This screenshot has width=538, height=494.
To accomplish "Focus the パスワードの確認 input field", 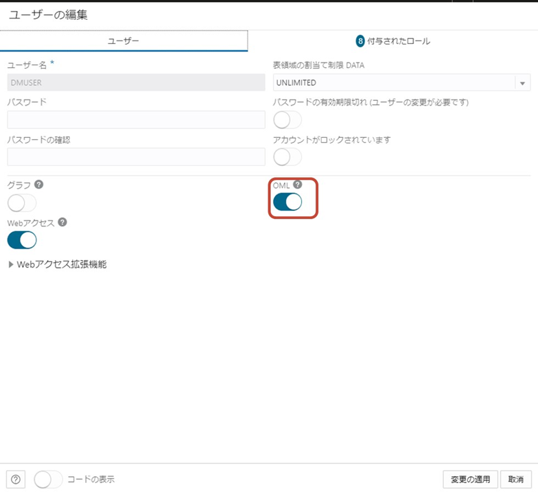I will point(136,156).
